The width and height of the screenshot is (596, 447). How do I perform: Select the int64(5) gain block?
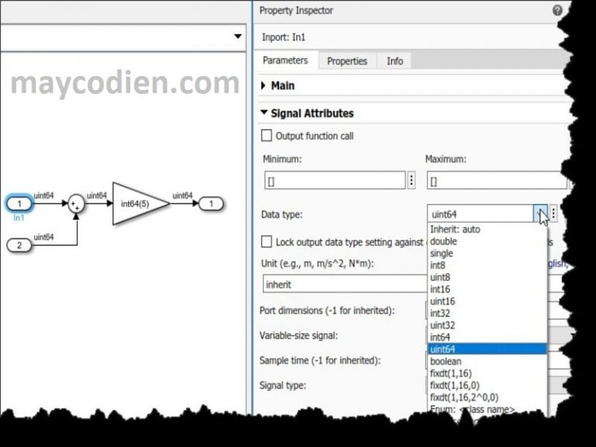(138, 204)
